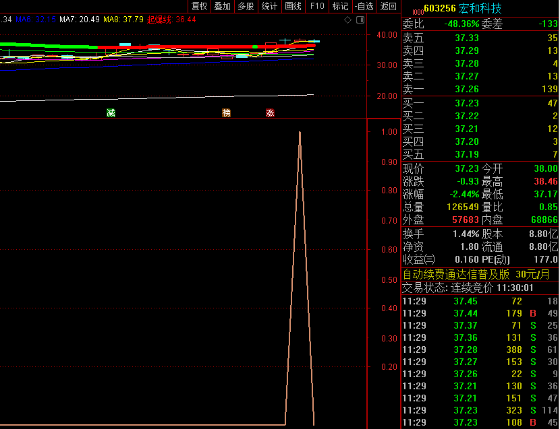Click the 标记 mark button
This screenshot has width=560, height=429.
pos(340,6)
